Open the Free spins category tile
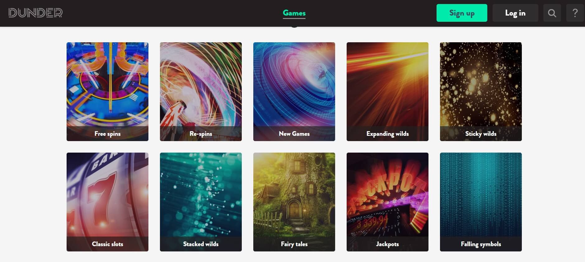Screen dimensions: 585x262 click(x=107, y=92)
